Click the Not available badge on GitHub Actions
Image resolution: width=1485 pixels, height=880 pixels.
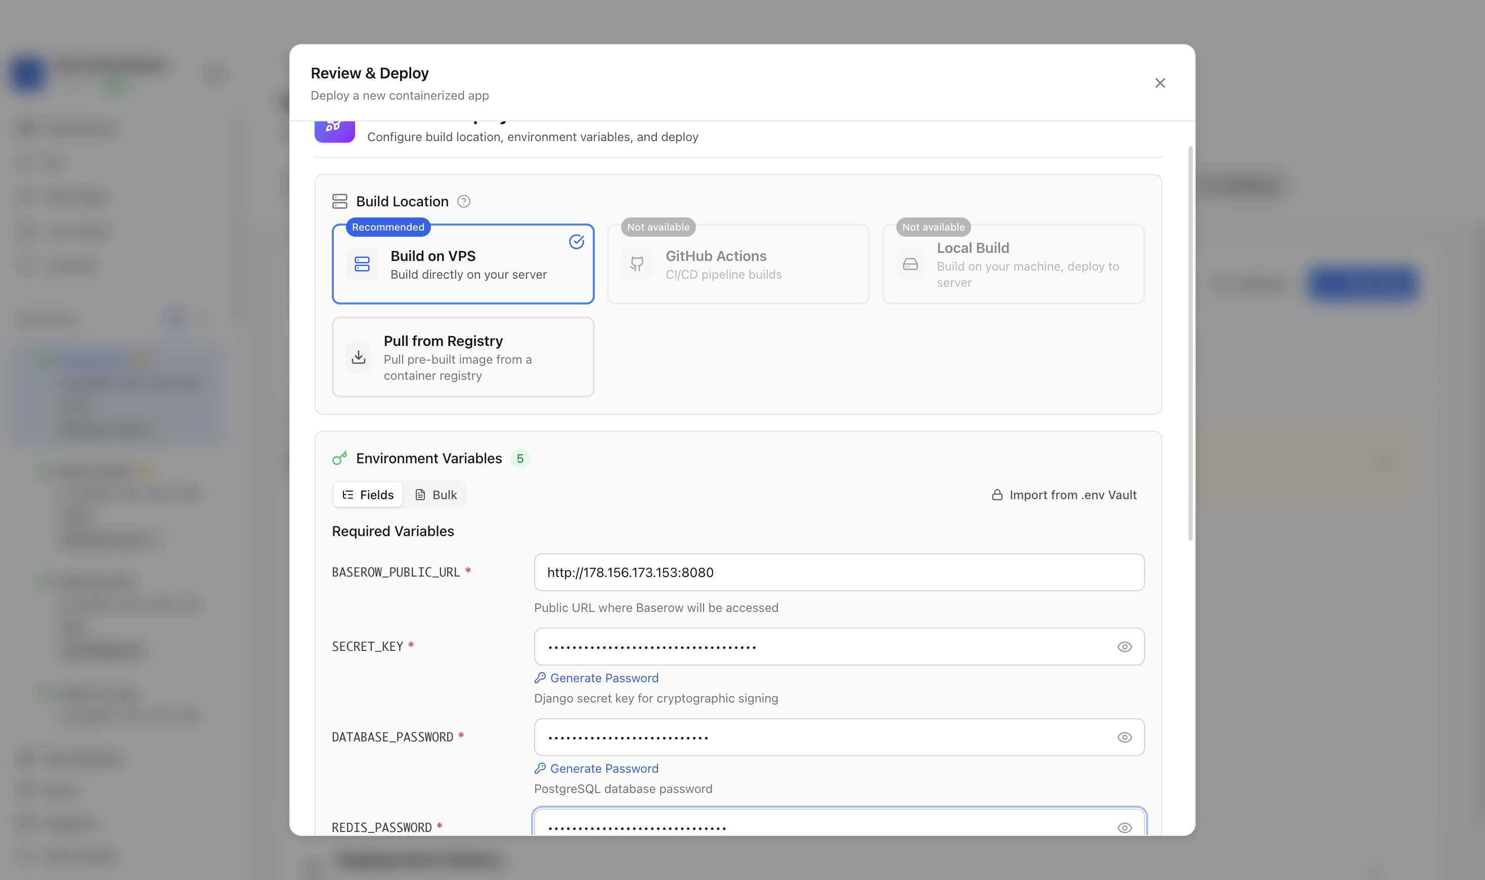click(x=659, y=227)
